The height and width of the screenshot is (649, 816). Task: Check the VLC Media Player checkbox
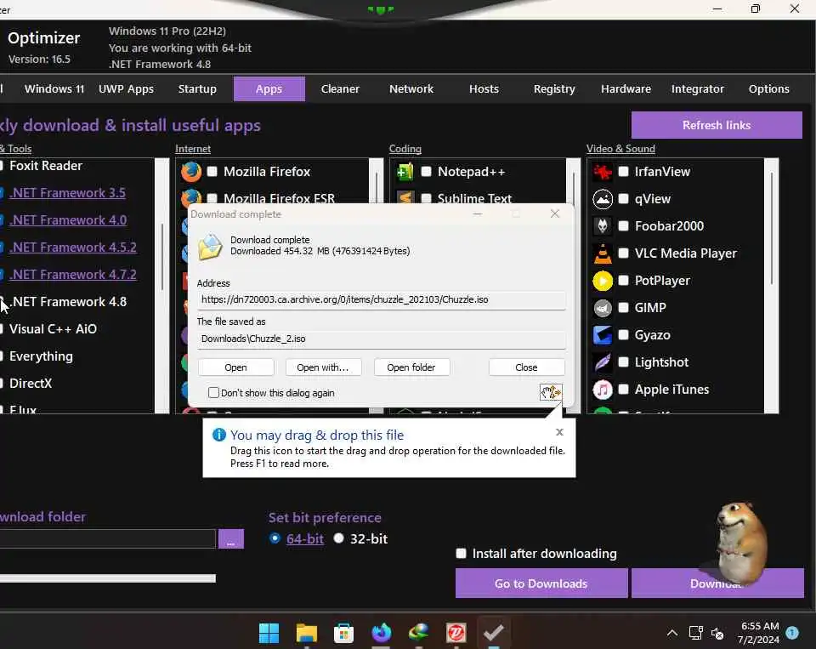coord(623,253)
